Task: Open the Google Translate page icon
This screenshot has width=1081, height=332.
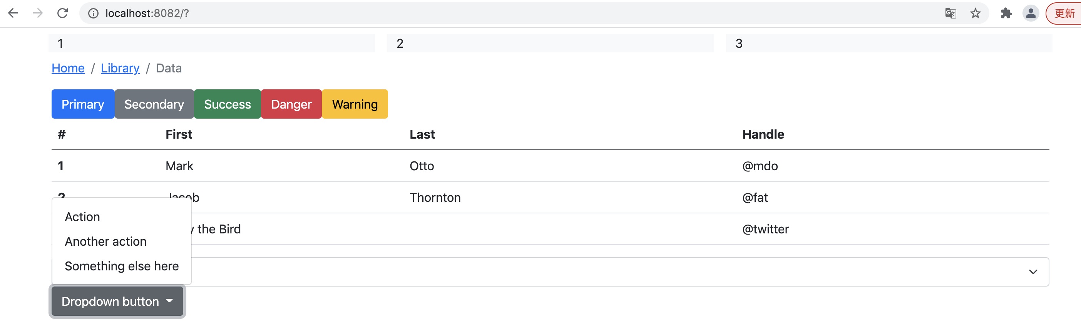Action: [950, 13]
